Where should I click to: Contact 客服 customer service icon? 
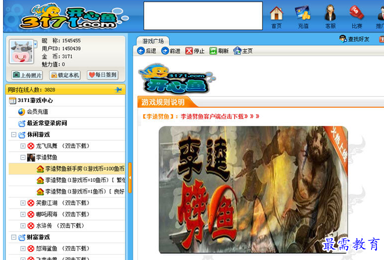pos(330,17)
